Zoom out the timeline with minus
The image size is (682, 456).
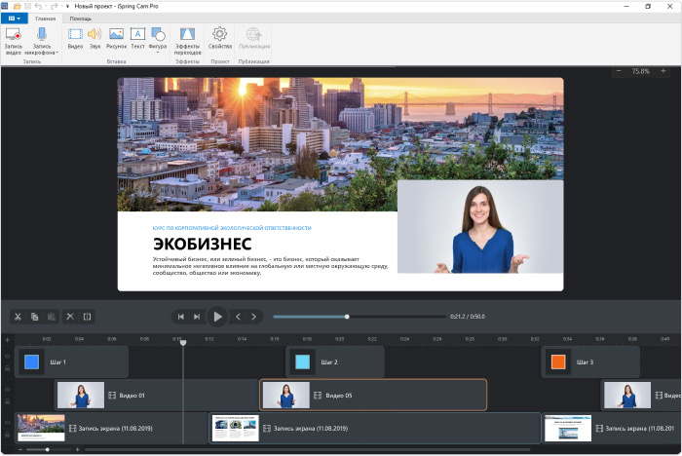point(20,449)
